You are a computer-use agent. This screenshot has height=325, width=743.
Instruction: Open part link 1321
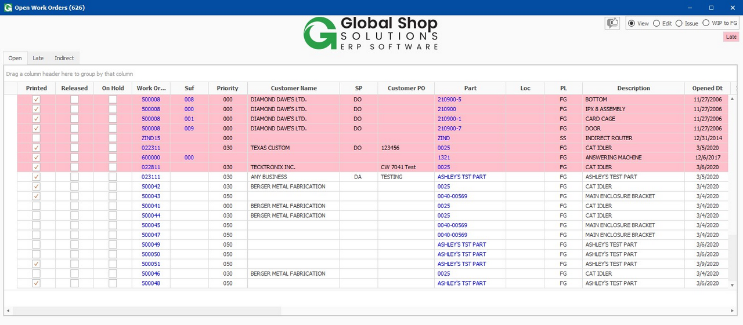pos(443,158)
